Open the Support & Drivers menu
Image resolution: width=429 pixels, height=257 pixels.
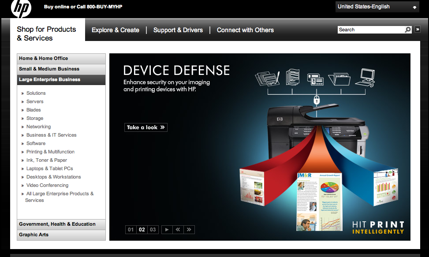[178, 30]
